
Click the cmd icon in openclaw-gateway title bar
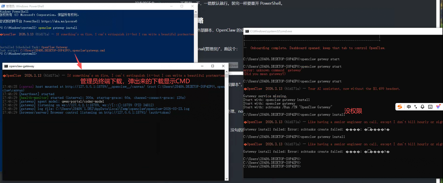[6, 66]
